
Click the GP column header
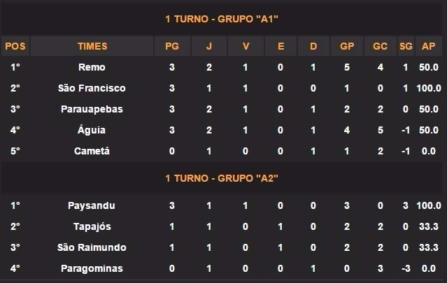[x=347, y=47]
